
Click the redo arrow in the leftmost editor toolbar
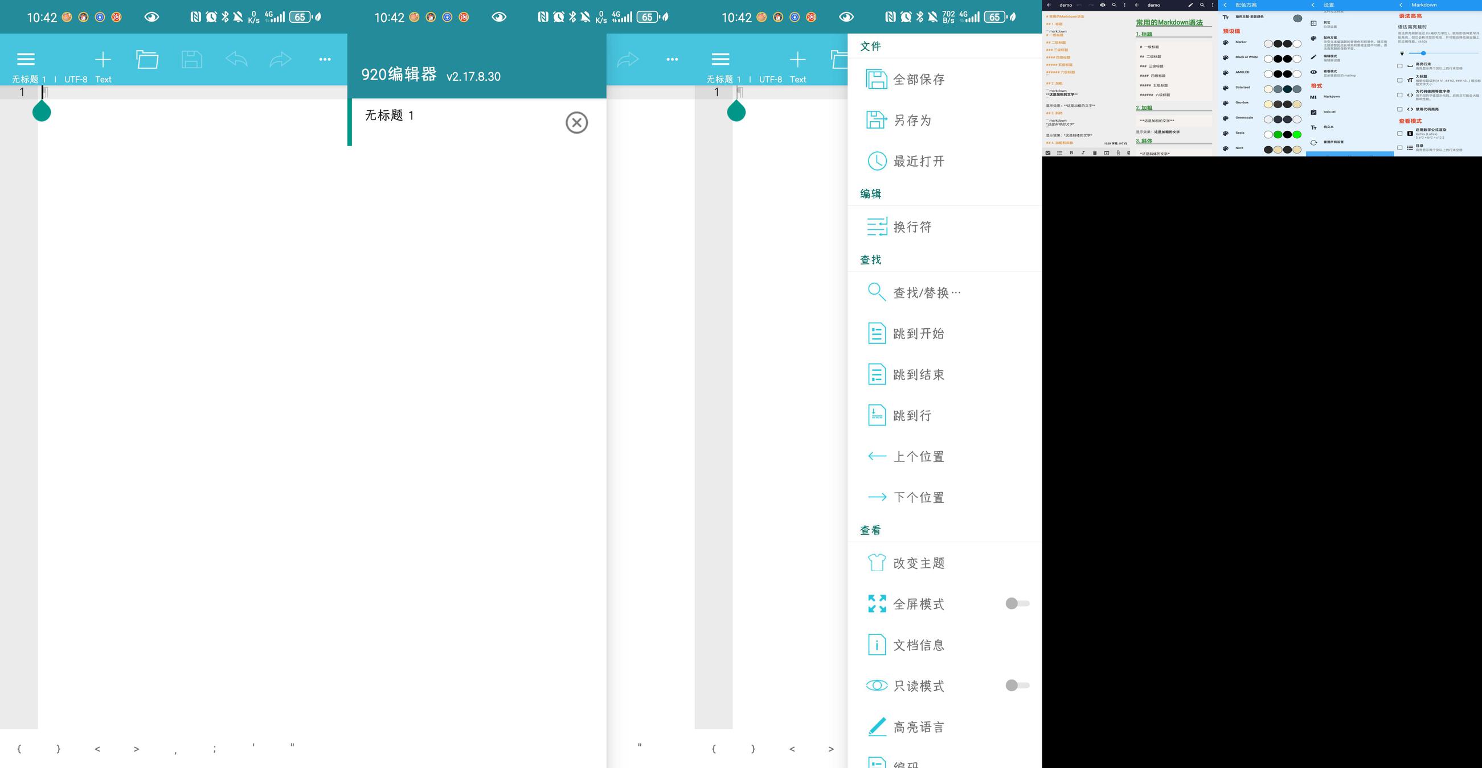(281, 59)
